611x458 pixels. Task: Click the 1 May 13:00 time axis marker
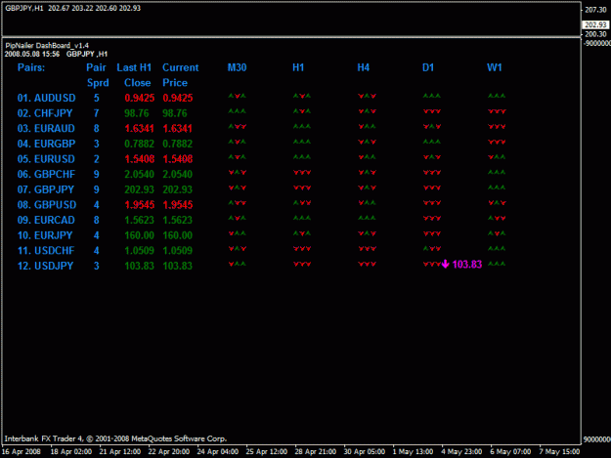[x=413, y=451]
